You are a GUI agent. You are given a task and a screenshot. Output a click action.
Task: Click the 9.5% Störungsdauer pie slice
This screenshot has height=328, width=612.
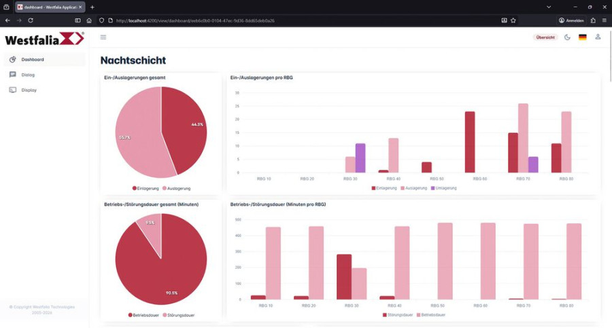pos(152,230)
